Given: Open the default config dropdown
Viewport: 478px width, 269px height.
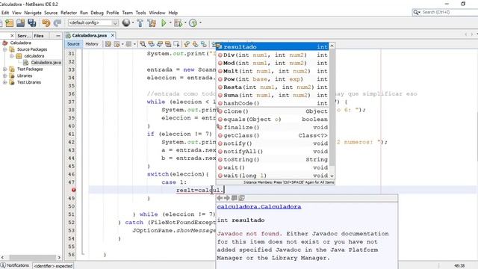Looking at the screenshot, I should [x=115, y=23].
